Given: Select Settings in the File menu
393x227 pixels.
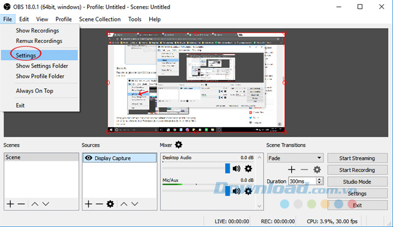Looking at the screenshot, I should [x=39, y=55].
